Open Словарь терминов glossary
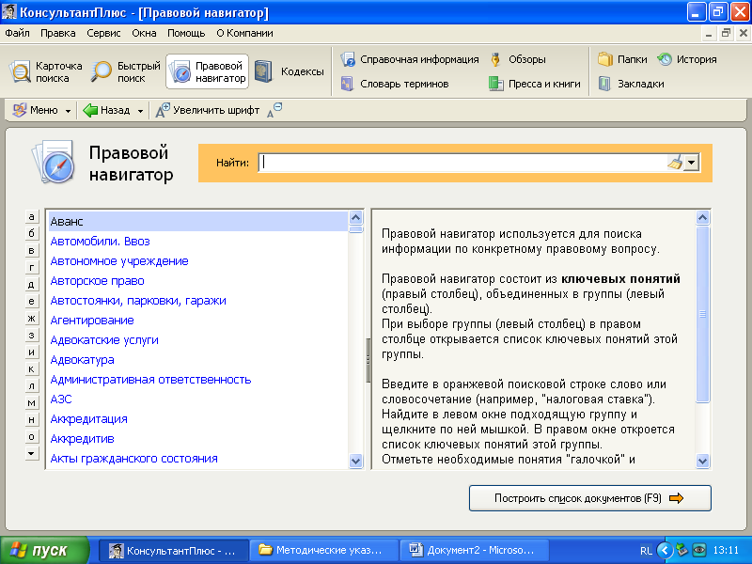Screen dimensions: 752x564 tap(395, 84)
